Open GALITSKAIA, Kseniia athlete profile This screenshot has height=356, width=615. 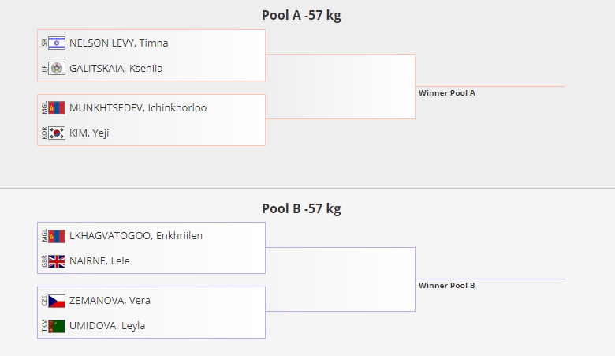116,69
